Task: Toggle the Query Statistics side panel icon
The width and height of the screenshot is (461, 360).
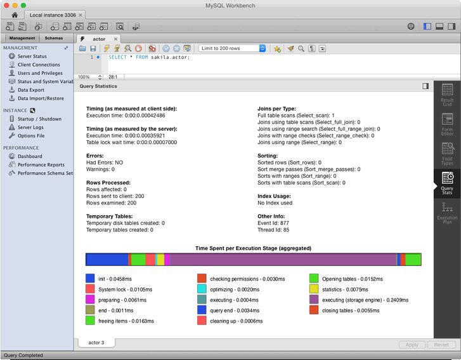Action: [425, 86]
